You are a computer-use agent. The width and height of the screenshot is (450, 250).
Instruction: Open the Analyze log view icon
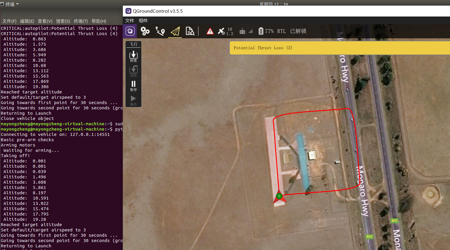coord(190,31)
